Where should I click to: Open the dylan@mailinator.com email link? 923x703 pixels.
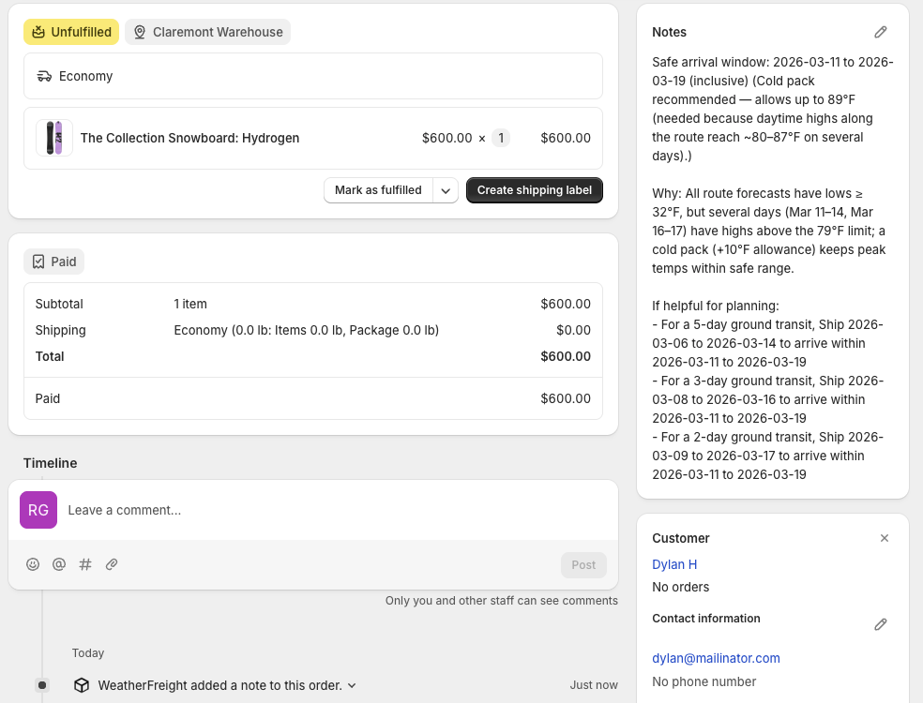tap(716, 657)
